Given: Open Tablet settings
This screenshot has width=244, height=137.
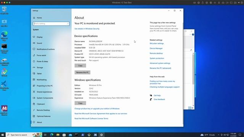Looking at the screenshot, I should click(39, 73).
